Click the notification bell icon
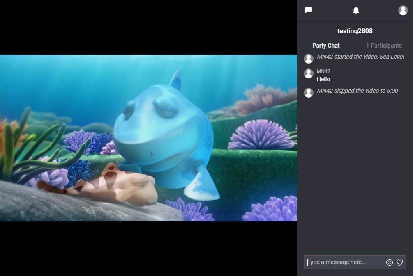Screen dimensions: 413x276 [x=356, y=10]
